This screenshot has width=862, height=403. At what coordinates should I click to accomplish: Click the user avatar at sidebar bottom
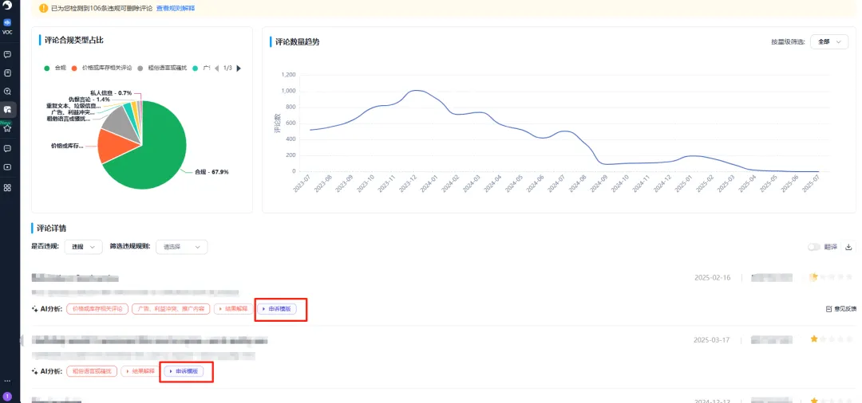[7, 396]
